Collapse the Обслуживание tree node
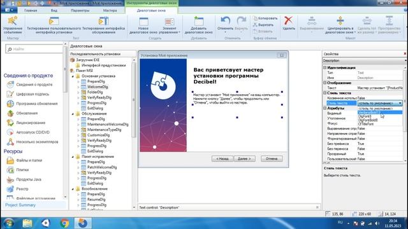Image resolution: width=408 pixels, height=229 pixels. click(73, 114)
